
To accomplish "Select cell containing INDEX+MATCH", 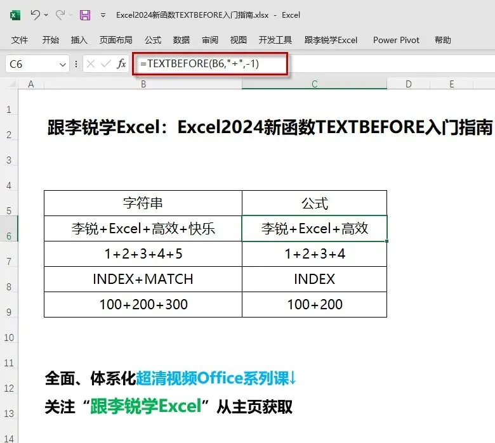I will pos(143,279).
